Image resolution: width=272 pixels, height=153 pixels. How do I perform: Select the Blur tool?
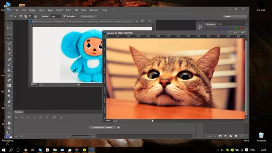click(9, 91)
